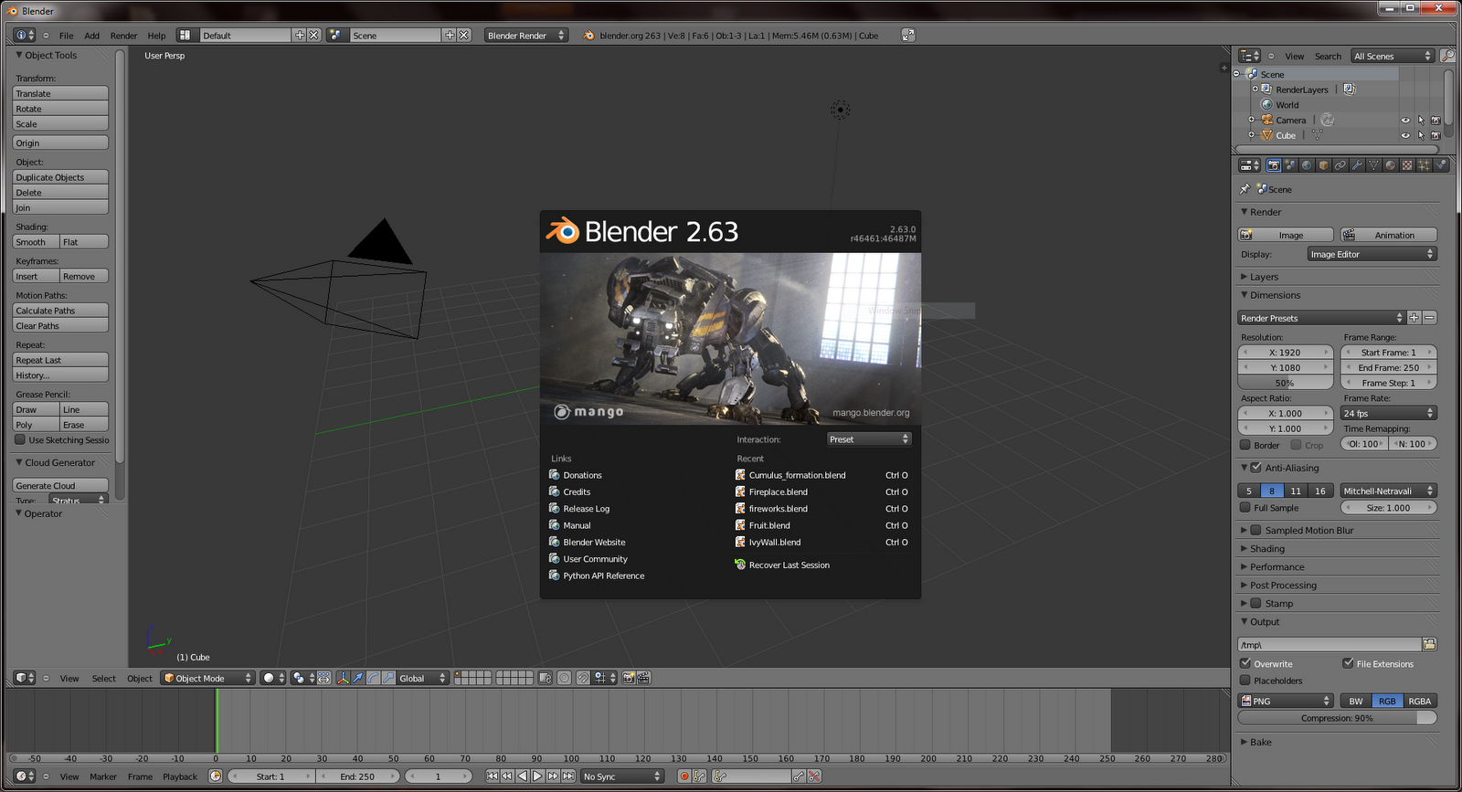Click the Duplicate Objects button

tap(60, 177)
